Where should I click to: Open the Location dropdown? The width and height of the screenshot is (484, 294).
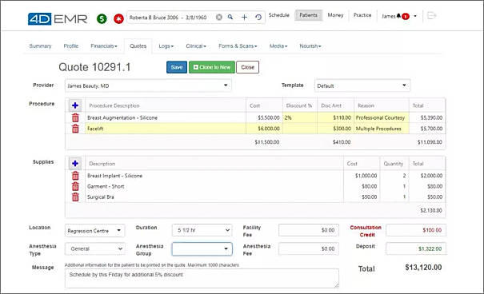94,231
